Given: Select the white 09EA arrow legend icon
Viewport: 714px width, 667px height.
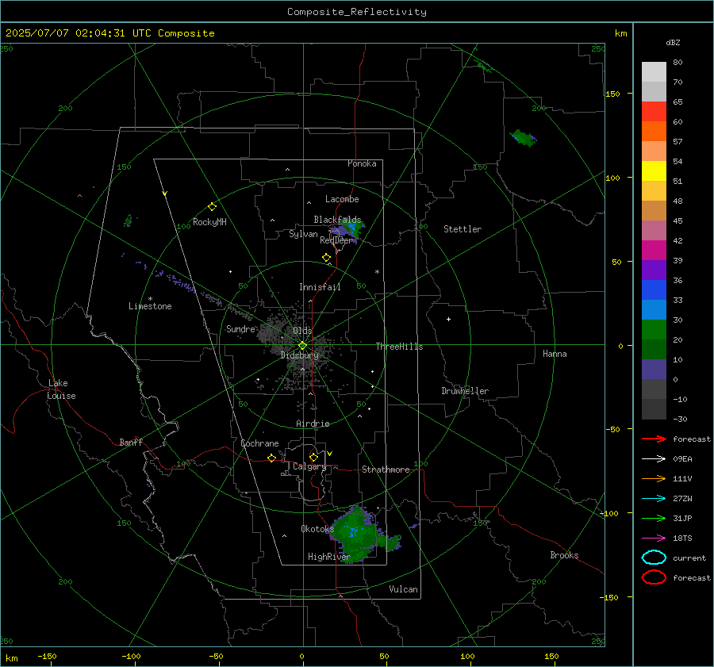Looking at the screenshot, I should click(x=654, y=458).
